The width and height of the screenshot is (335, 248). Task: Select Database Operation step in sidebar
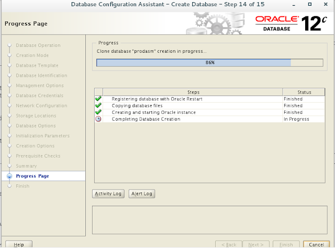pyautogui.click(x=38, y=45)
